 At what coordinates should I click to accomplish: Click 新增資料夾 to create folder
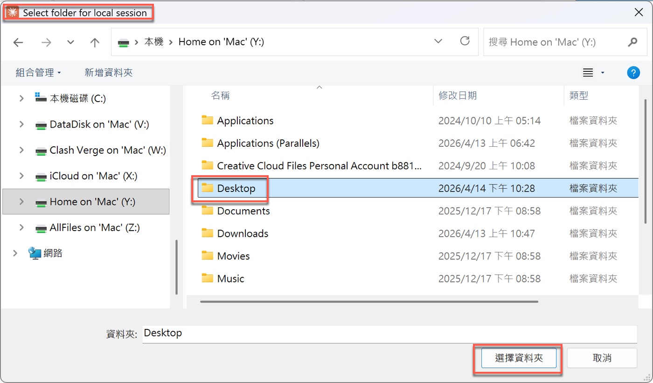108,73
